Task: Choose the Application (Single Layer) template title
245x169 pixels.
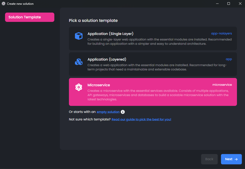Action: [110, 34]
